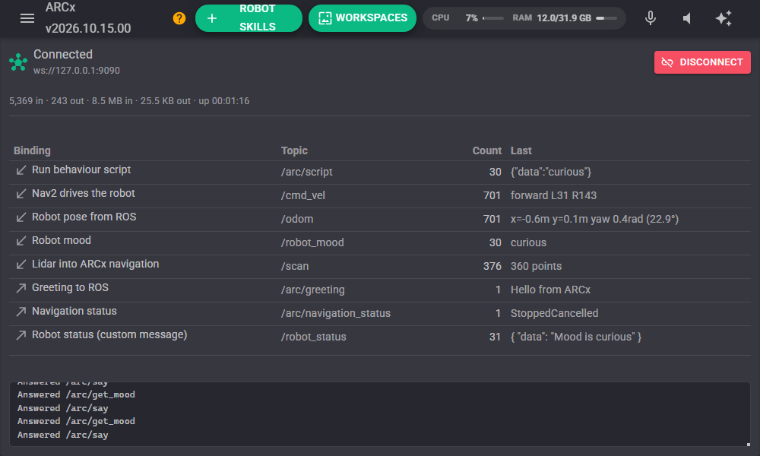Click the Robot Skills button
Screen dimensions: 760x456
(x=249, y=18)
